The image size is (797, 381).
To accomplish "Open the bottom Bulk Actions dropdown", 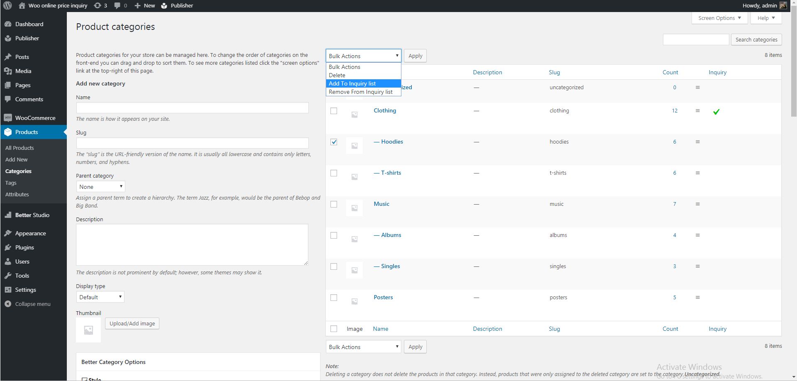I will coord(363,347).
